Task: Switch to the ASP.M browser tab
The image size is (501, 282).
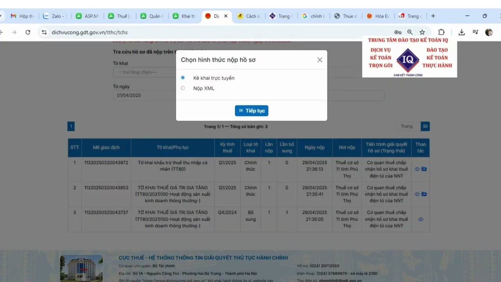Action: [x=87, y=16]
